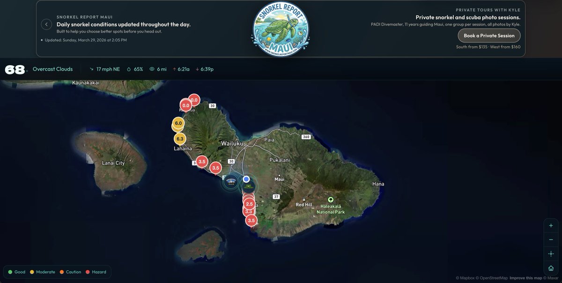Click the Pukalani map label

[x=280, y=160]
